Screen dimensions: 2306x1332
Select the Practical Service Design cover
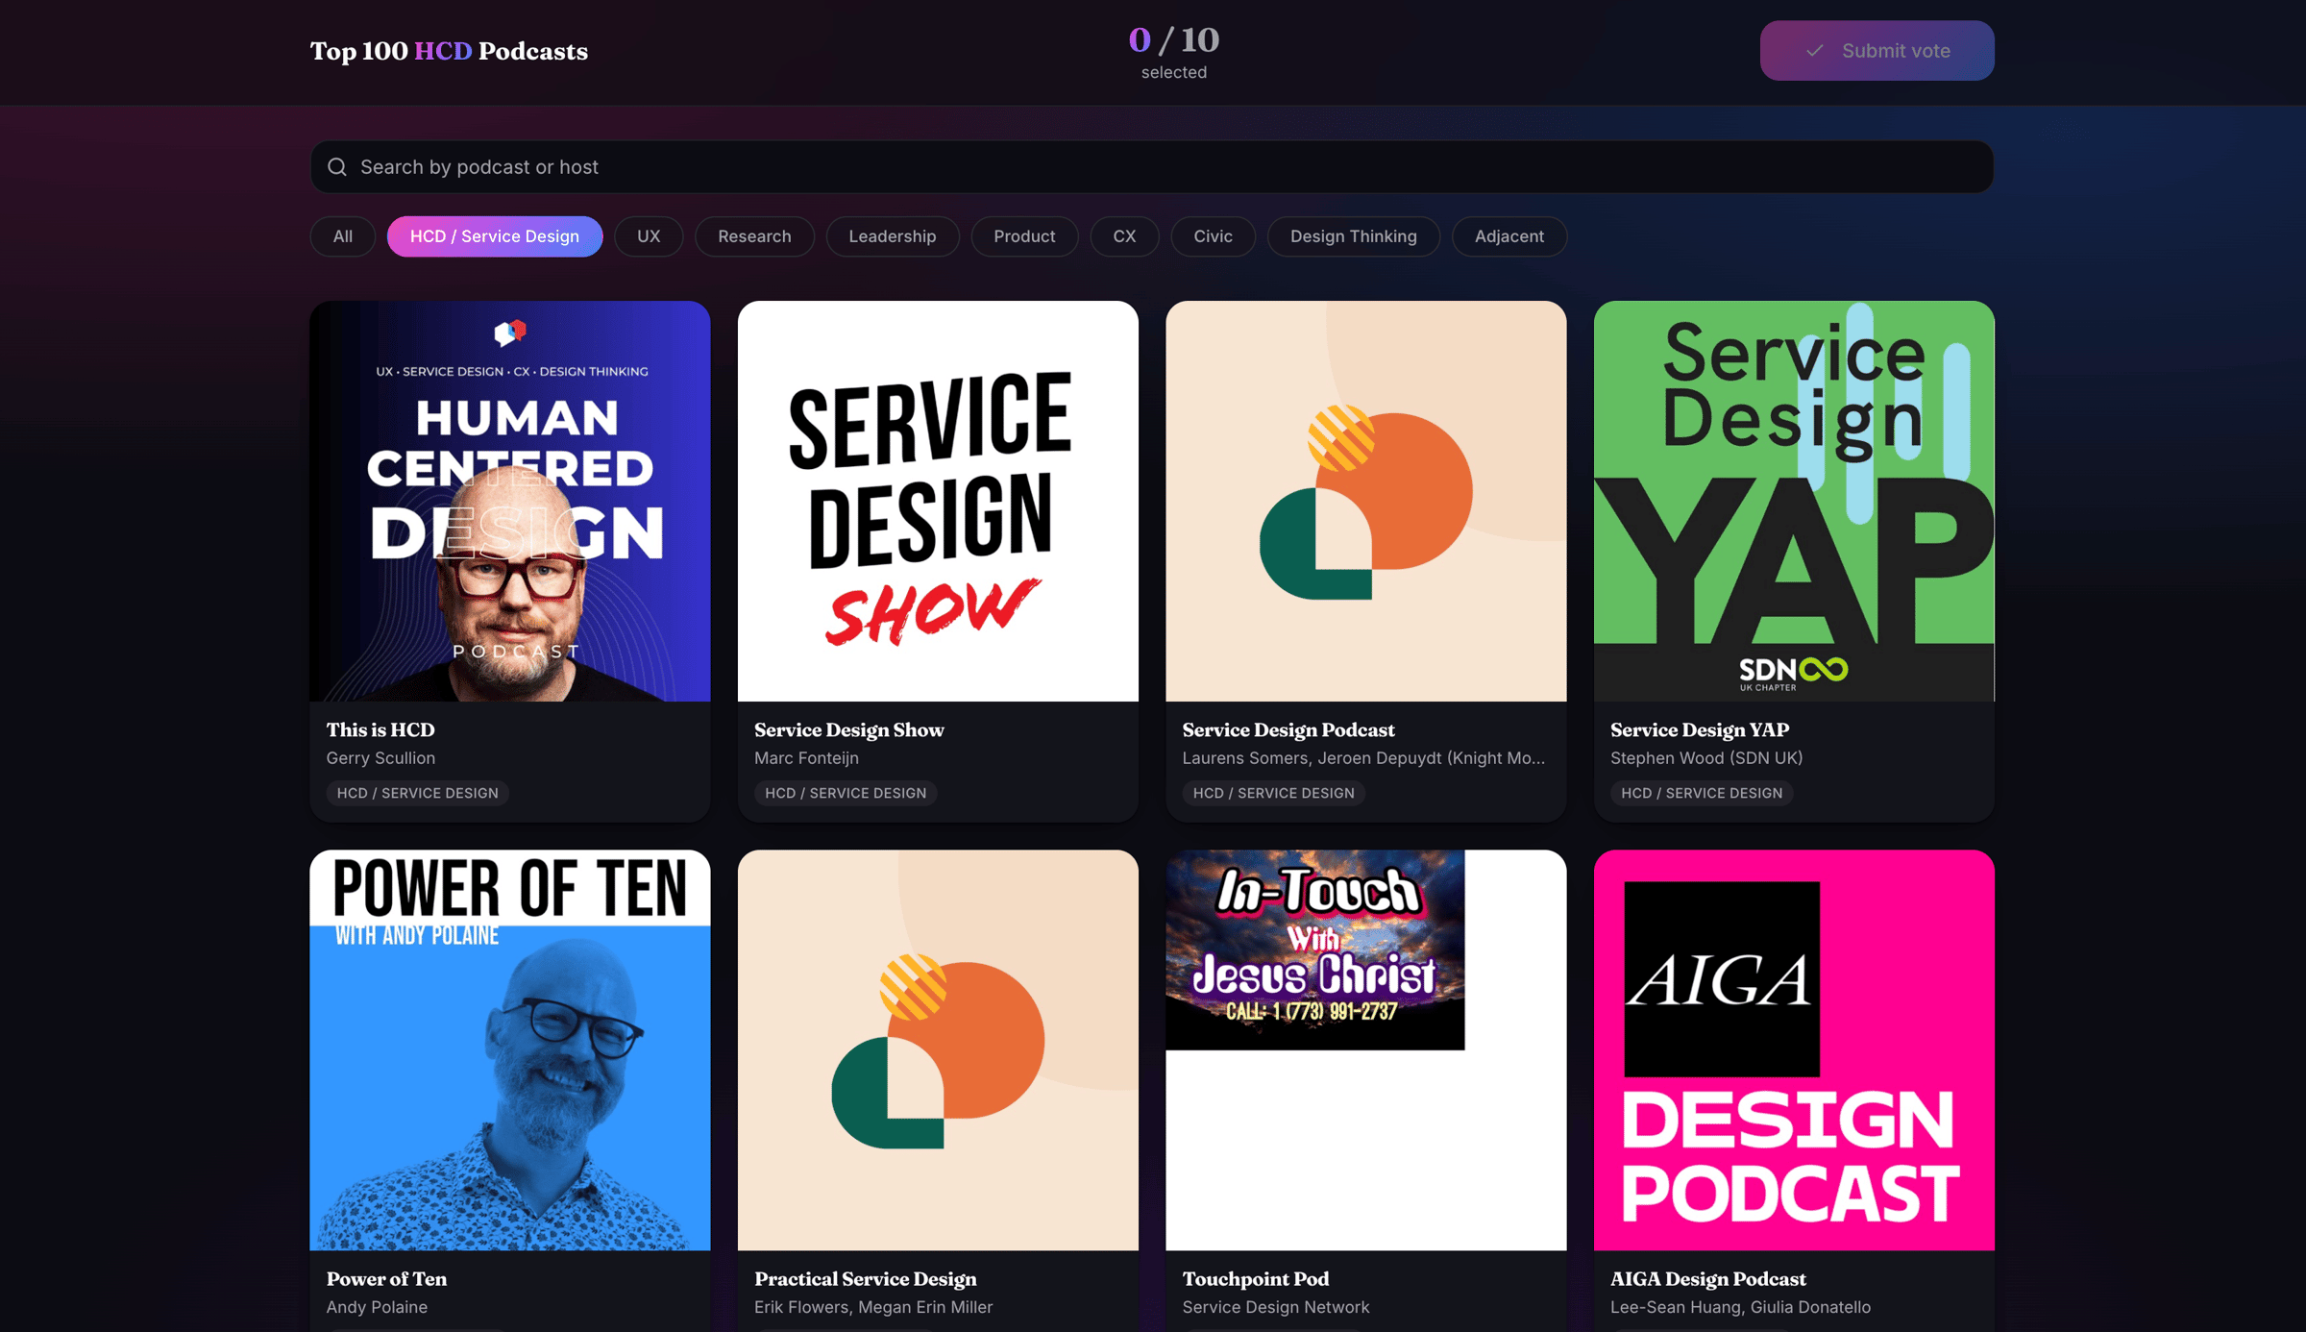coord(938,1049)
